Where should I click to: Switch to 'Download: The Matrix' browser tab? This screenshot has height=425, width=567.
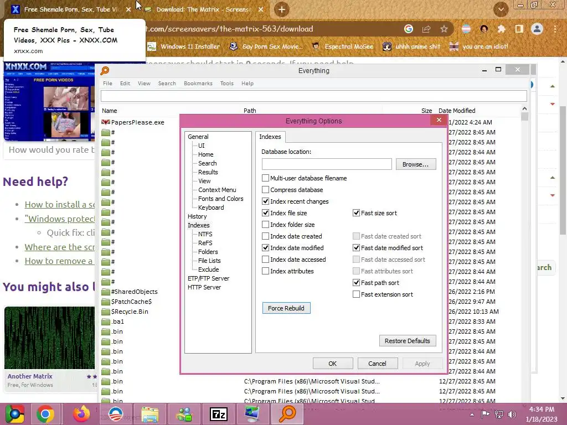point(203,9)
